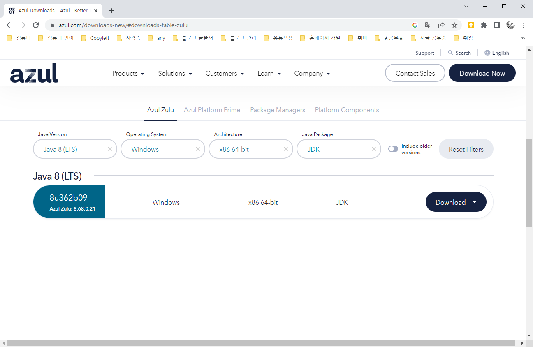This screenshot has height=347, width=533.
Task: Open the 컴퓨터 언어 bookmark folder
Action: pyautogui.click(x=56, y=38)
